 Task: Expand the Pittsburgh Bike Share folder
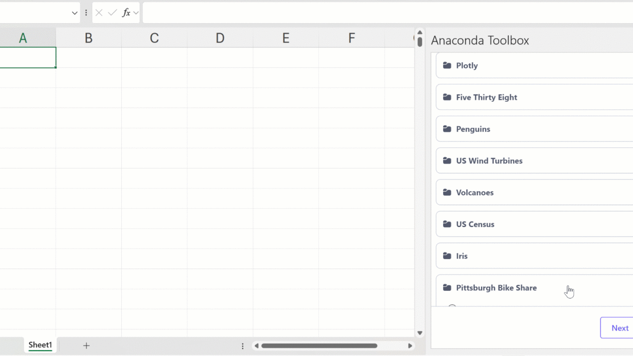click(x=496, y=288)
